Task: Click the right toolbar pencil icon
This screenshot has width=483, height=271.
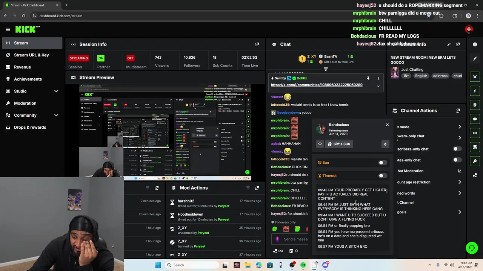Action: click(x=475, y=58)
